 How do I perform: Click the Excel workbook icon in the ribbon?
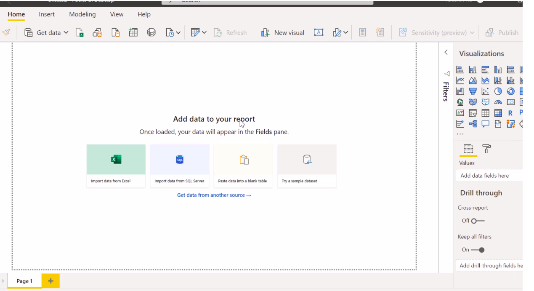tap(80, 32)
